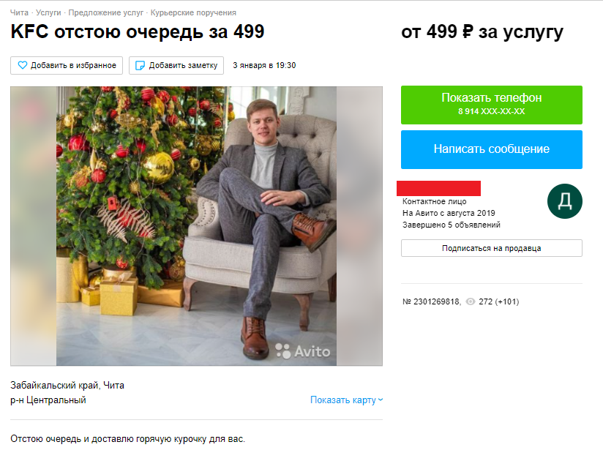Click the eye views counter icon
The image size is (603, 461).
coord(471,301)
